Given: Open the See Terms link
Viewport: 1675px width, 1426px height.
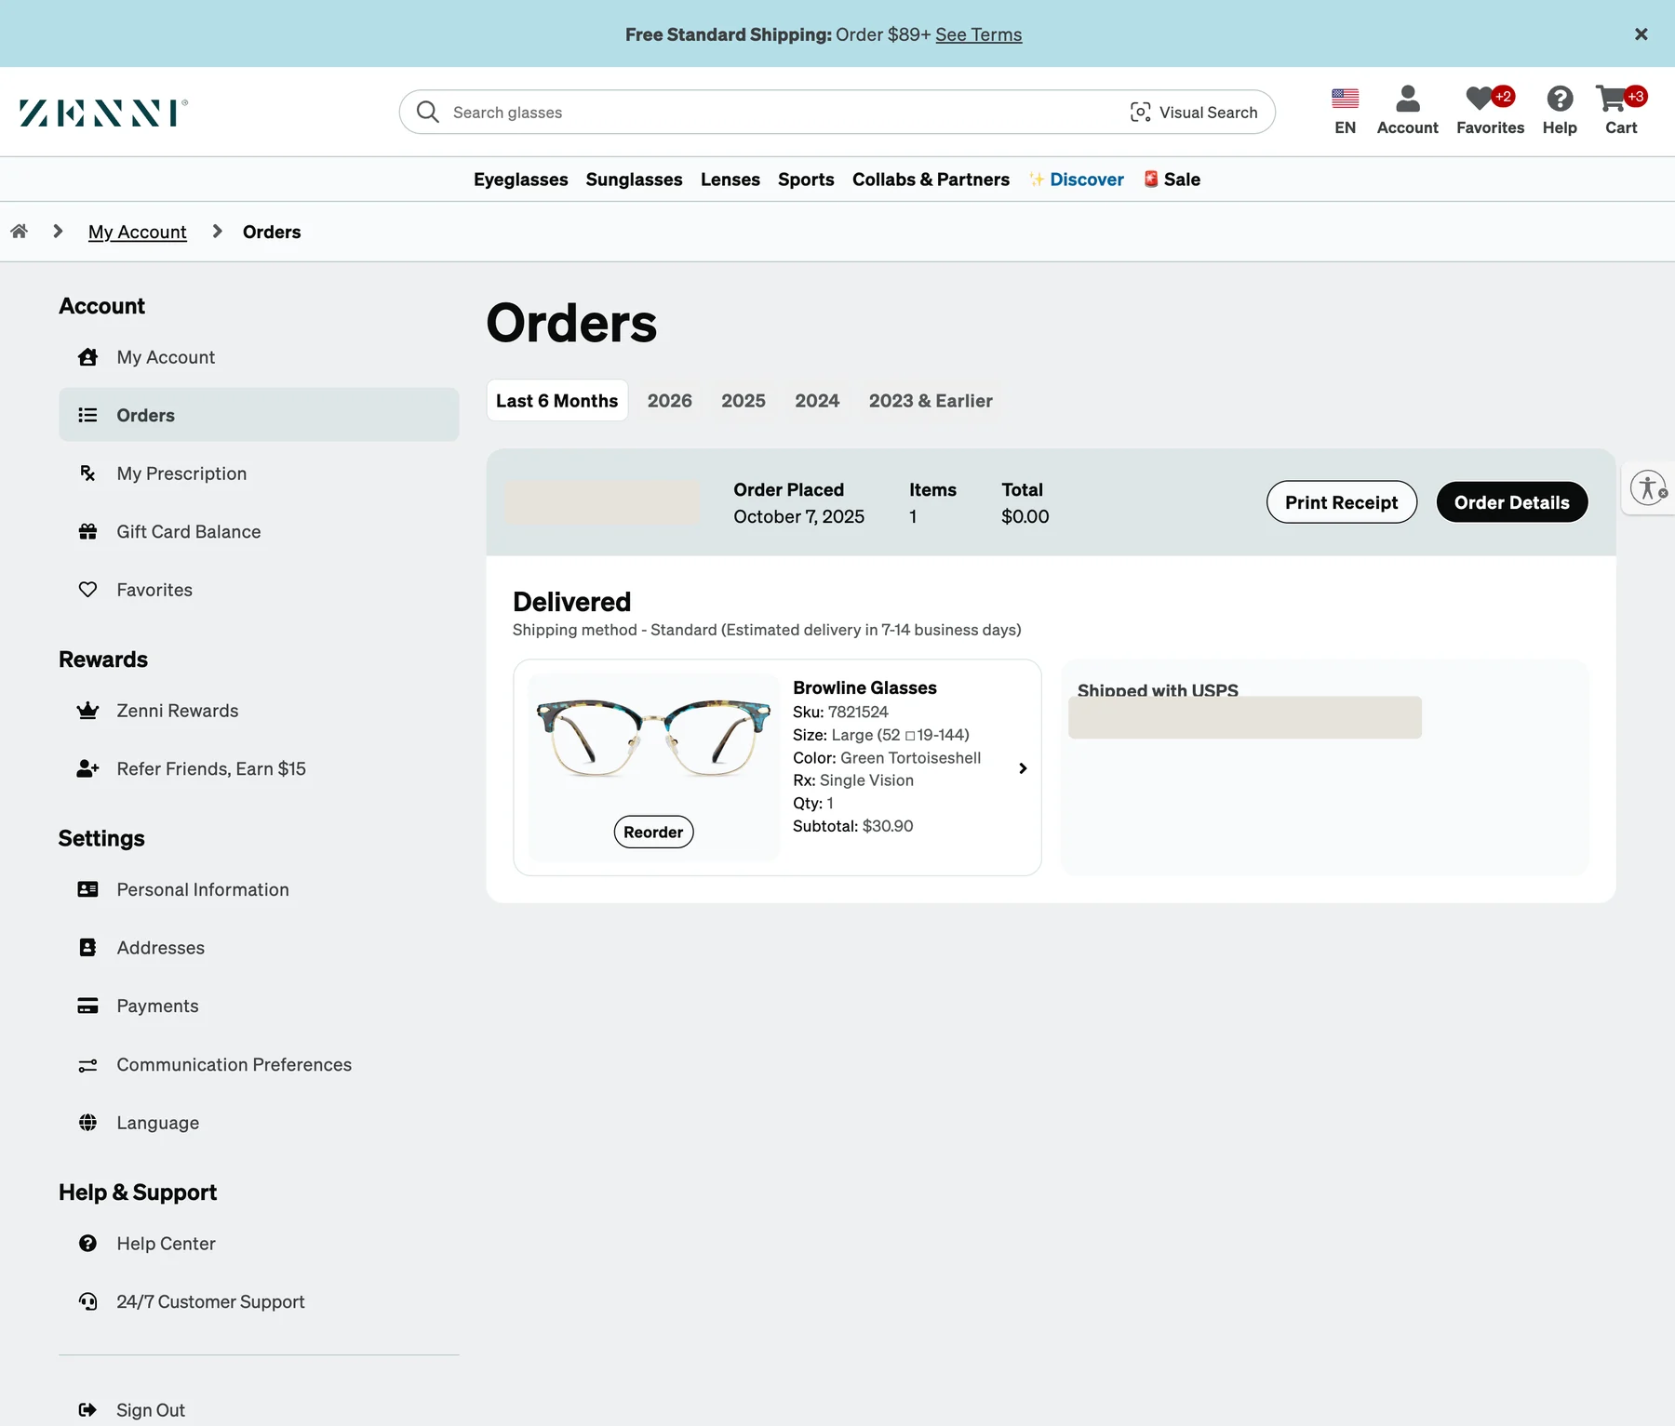Looking at the screenshot, I should (978, 34).
